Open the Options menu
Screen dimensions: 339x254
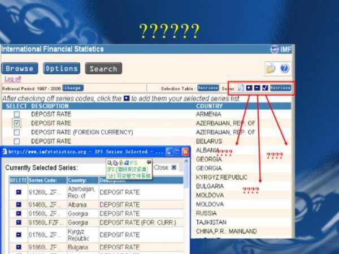(x=62, y=68)
